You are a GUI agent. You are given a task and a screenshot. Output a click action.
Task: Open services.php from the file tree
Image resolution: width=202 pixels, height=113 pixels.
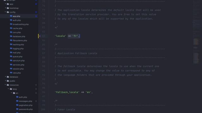pos(19,65)
